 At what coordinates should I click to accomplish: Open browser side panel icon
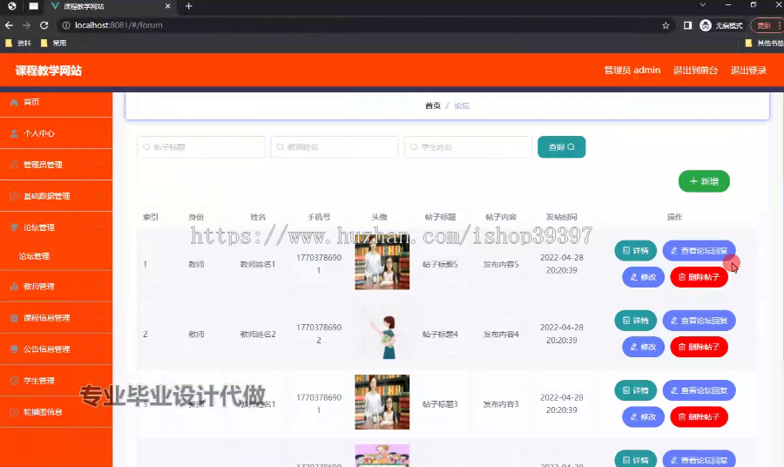(687, 25)
